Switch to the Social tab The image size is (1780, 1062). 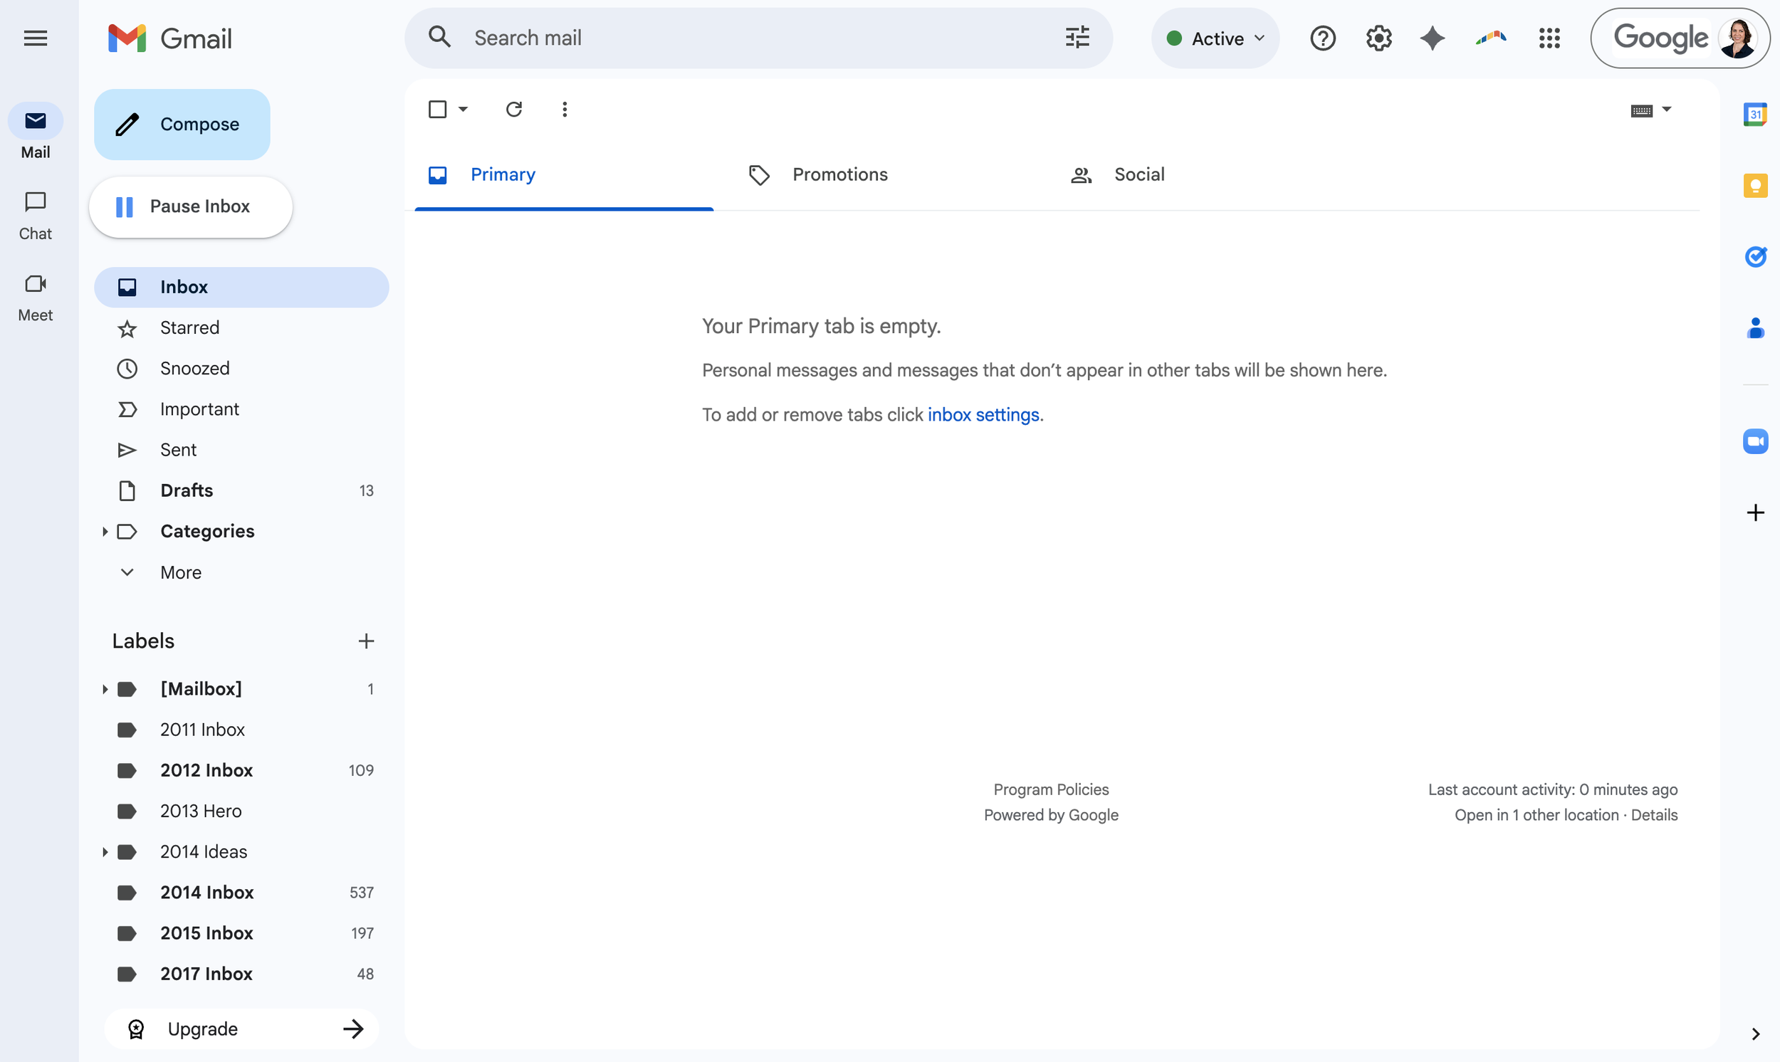1138,174
